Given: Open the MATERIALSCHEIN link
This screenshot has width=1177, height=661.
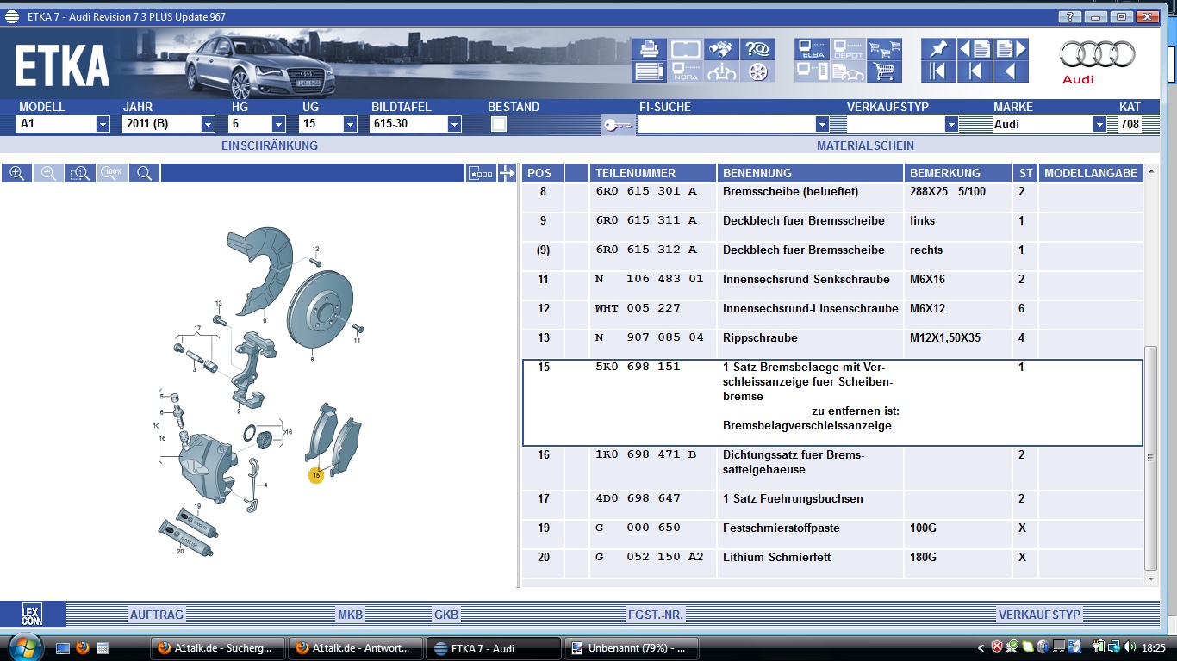Looking at the screenshot, I should (x=865, y=145).
